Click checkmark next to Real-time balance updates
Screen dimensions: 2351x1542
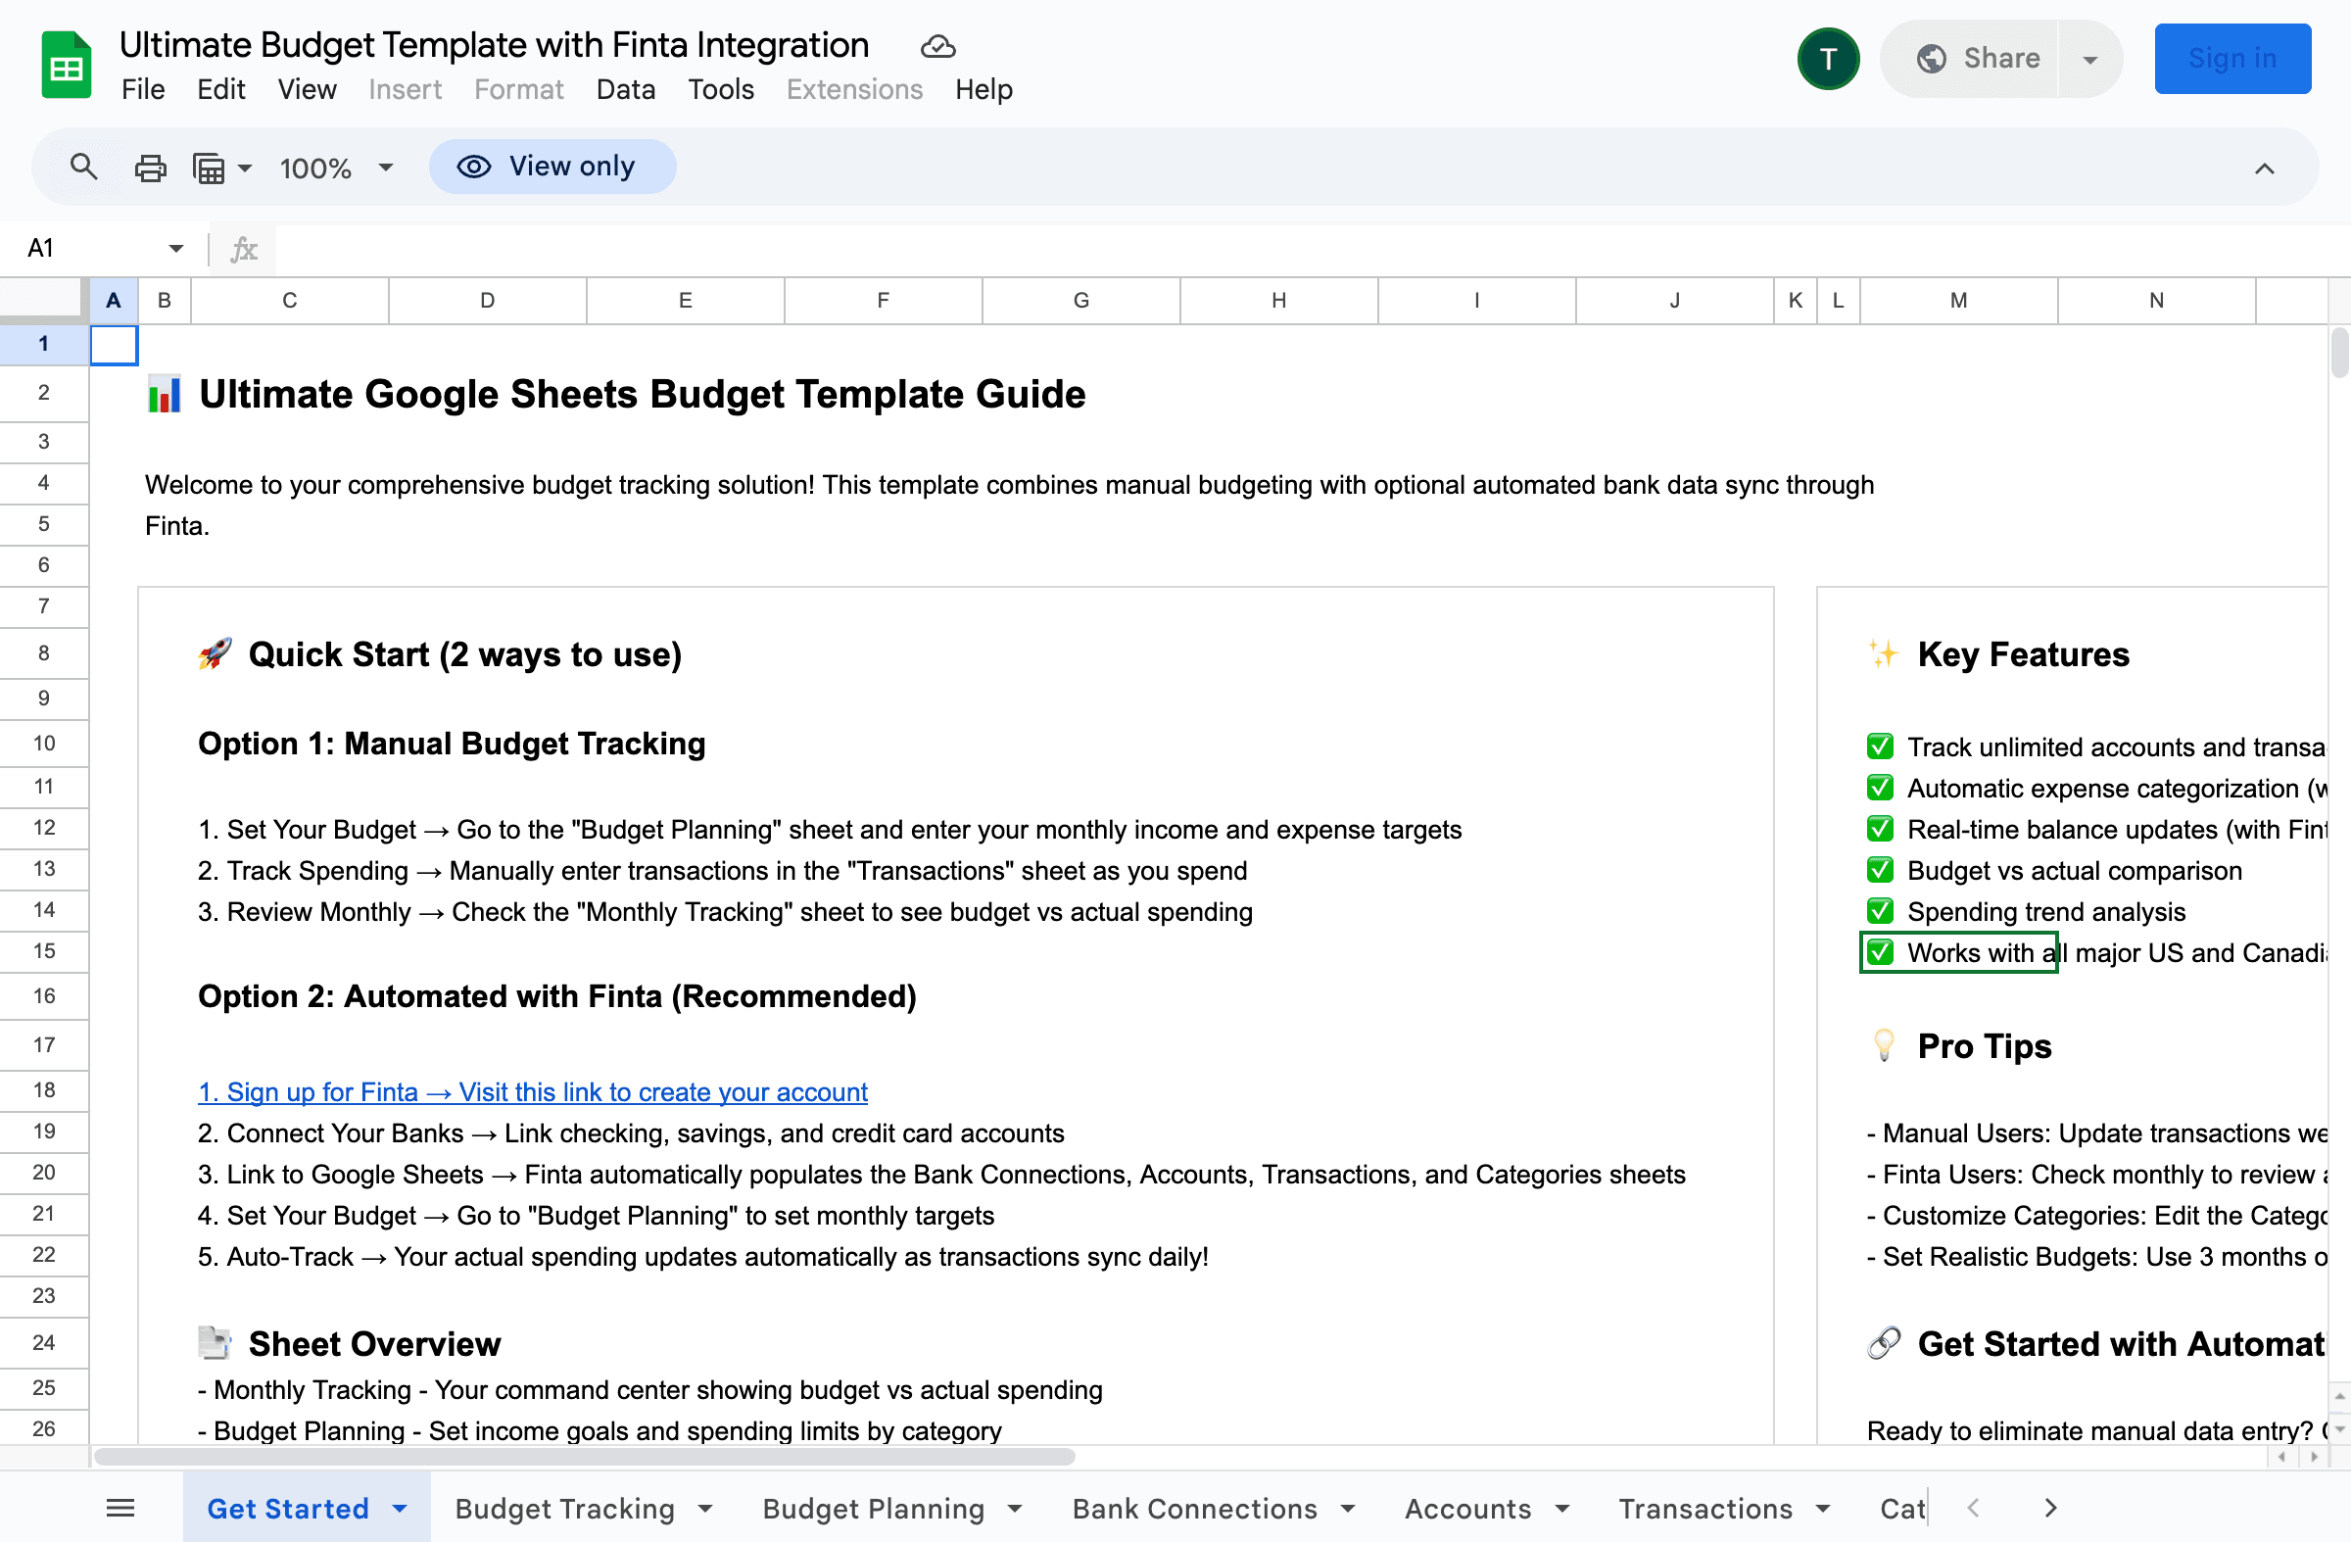coord(1880,829)
